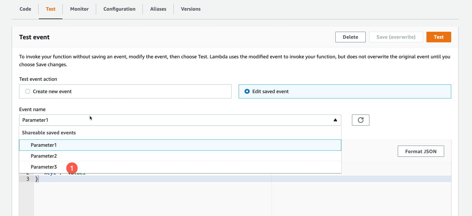Select the Edit saved event radio option

(x=345, y=91)
